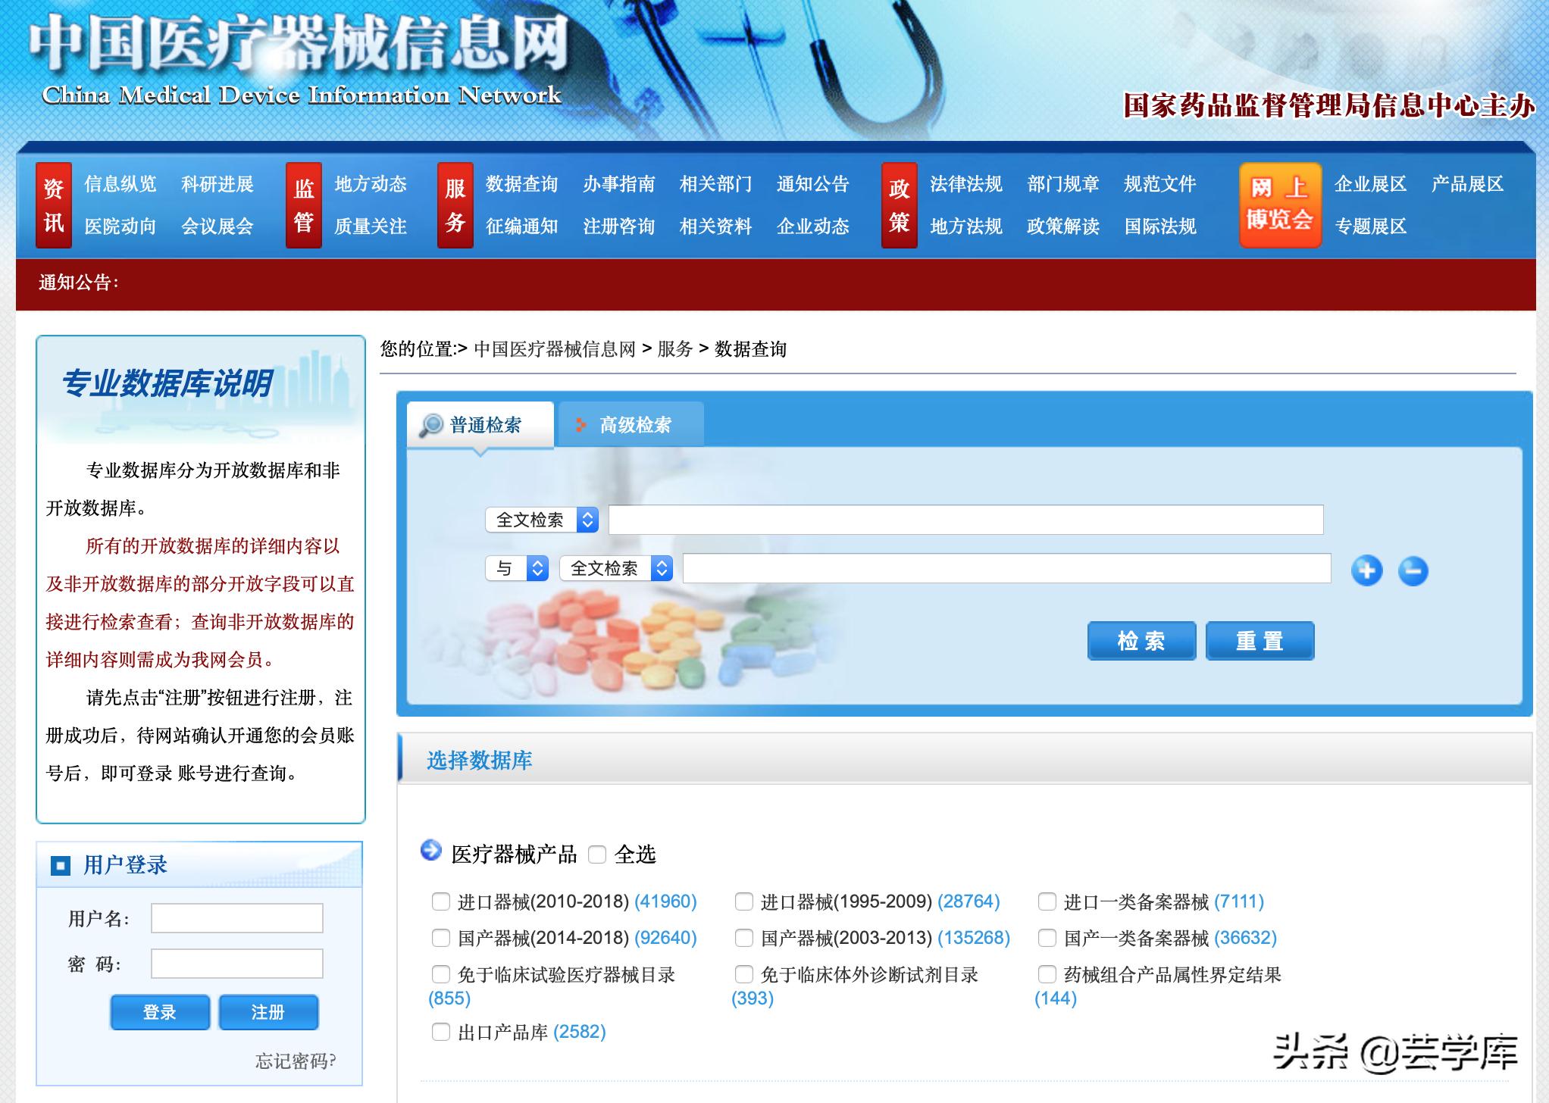The width and height of the screenshot is (1549, 1103).
Task: Click inside the 用户名 input field
Action: (236, 917)
